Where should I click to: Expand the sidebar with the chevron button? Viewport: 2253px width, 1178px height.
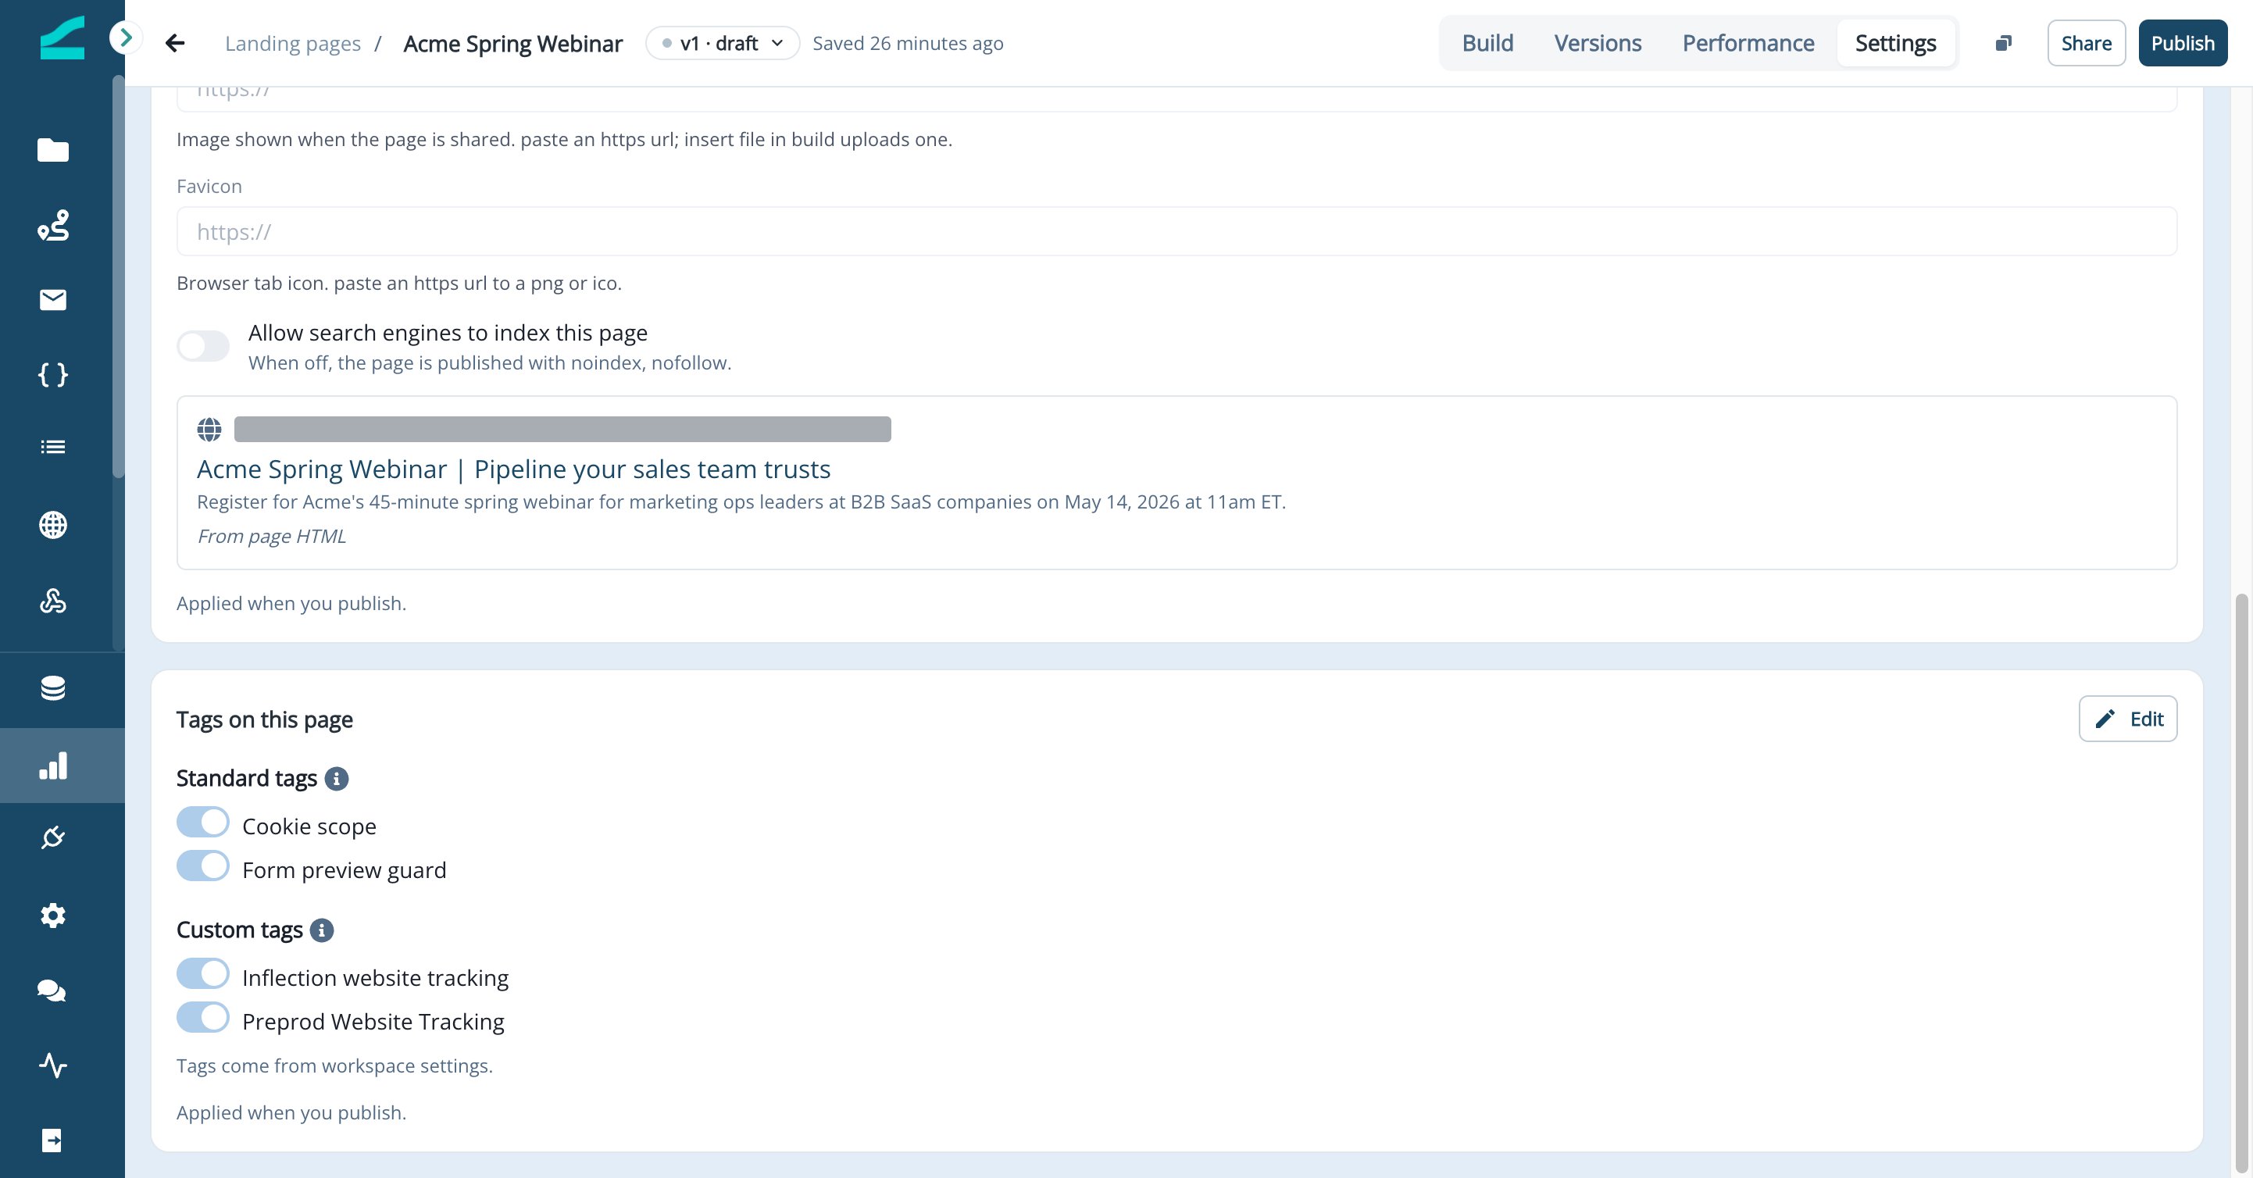126,37
